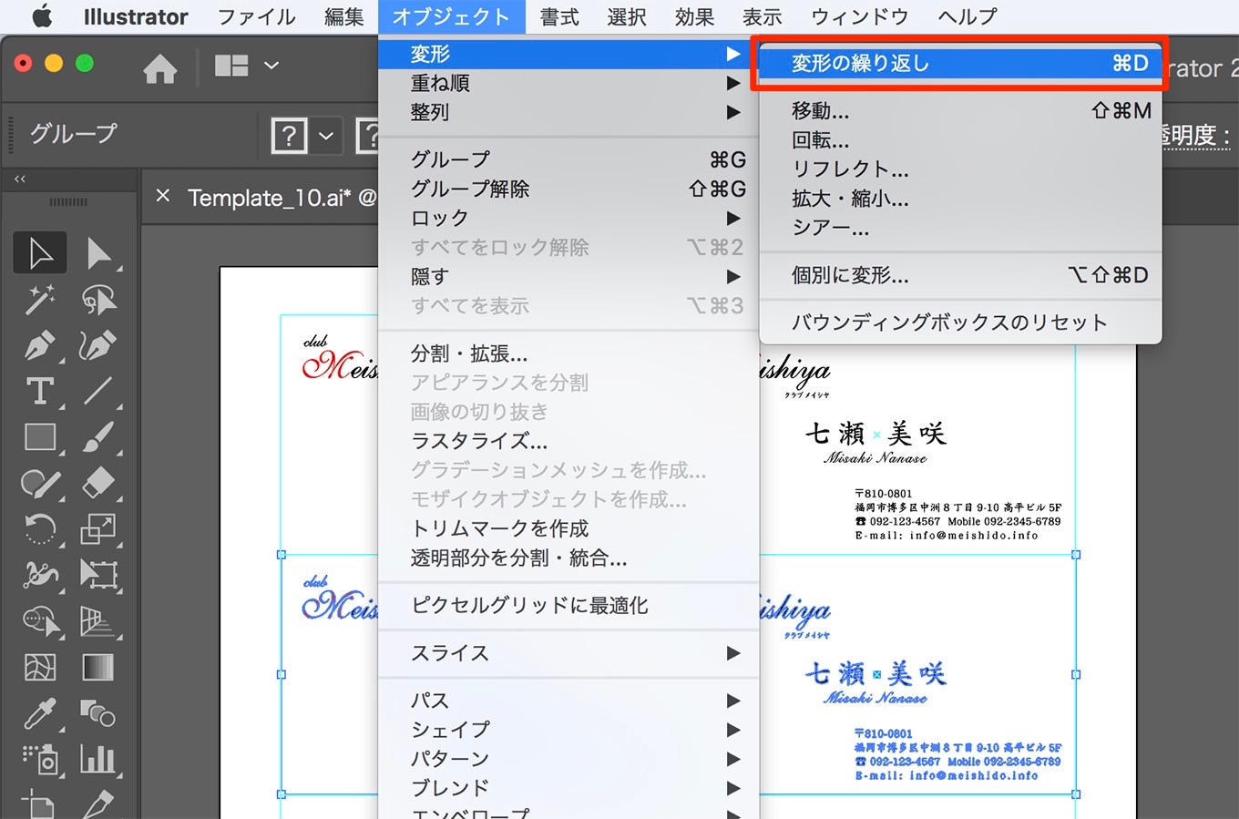The image size is (1239, 819).
Task: Select the Shaper tool
Action: pos(40,483)
